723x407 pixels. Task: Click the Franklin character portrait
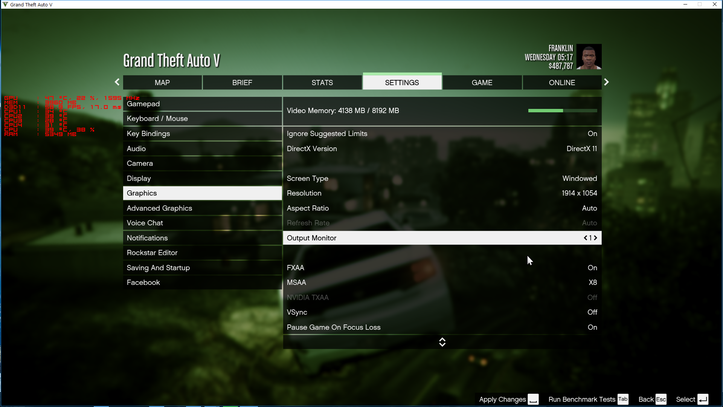(x=589, y=57)
